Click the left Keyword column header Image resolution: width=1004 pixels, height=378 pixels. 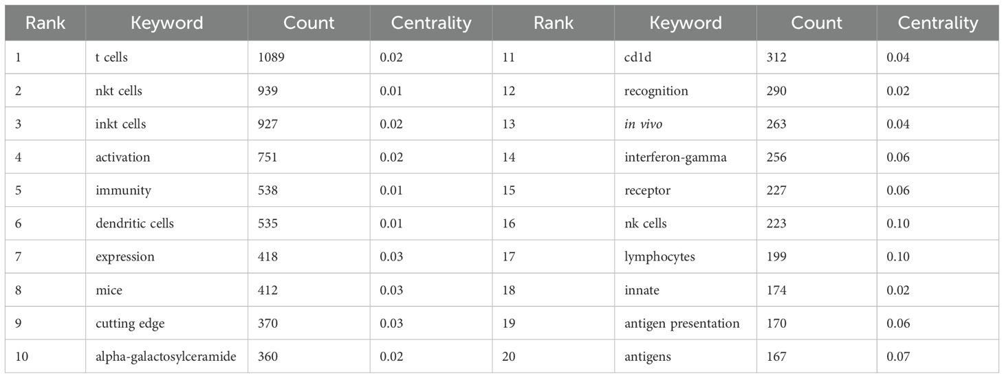pyautogui.click(x=167, y=23)
